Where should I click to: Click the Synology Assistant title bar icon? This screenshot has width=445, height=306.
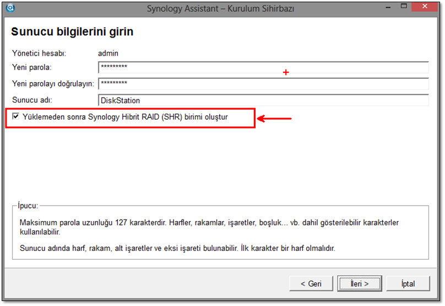[x=10, y=8]
